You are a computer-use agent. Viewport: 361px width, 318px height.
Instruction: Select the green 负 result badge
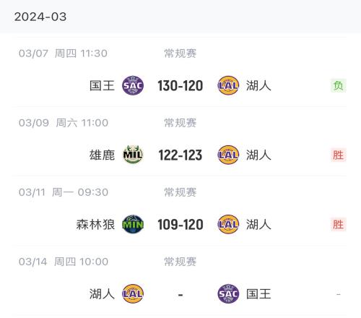click(x=339, y=85)
